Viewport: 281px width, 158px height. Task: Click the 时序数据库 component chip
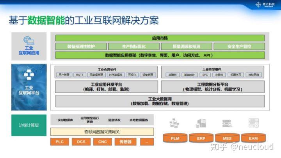point(116,75)
